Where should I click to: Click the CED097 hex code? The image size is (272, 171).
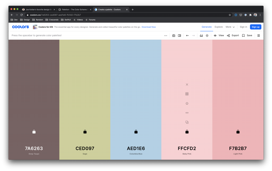point(85,148)
